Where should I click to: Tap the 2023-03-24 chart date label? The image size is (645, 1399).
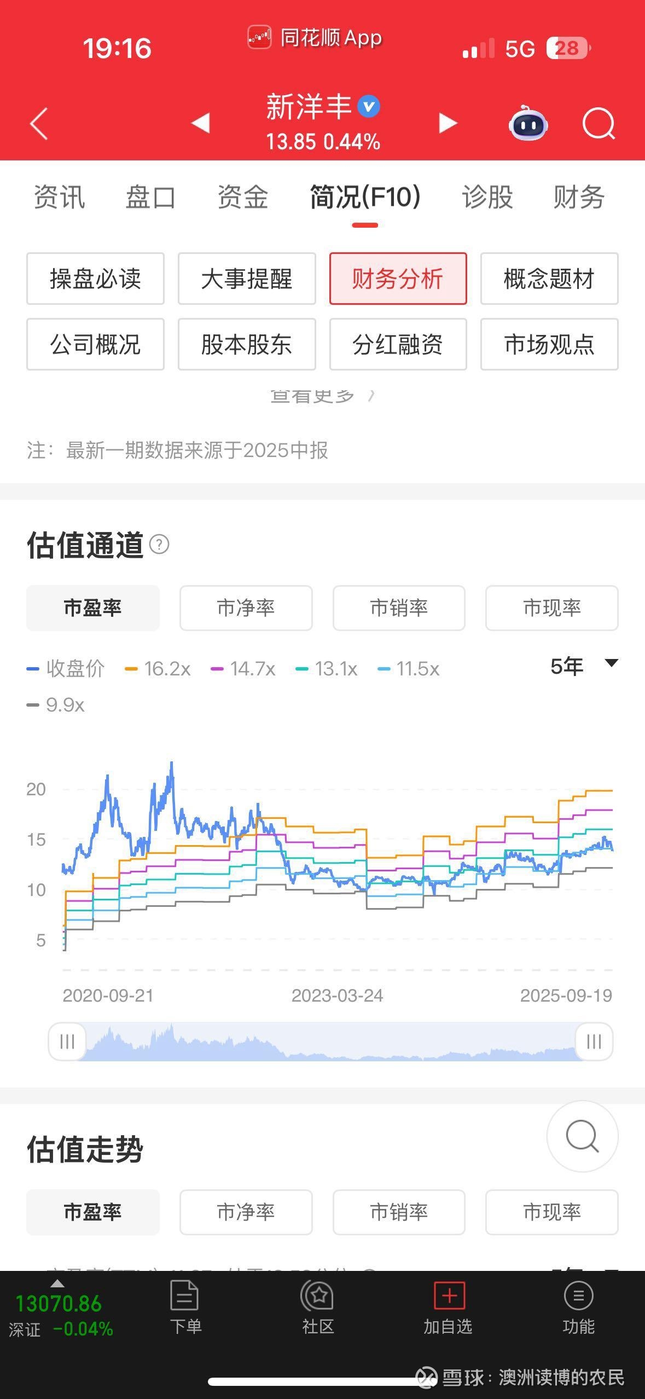[337, 995]
